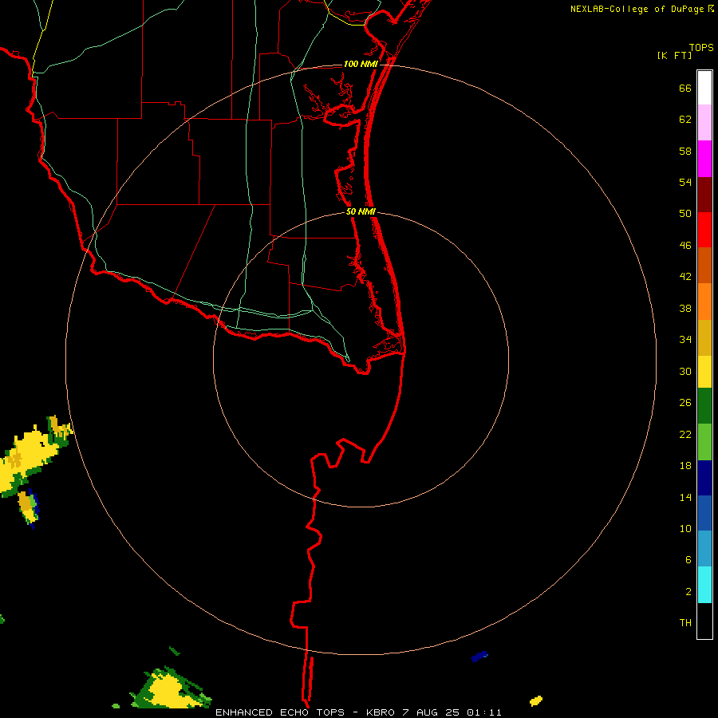
Task: Click the legend value 22
Action: coord(685,434)
